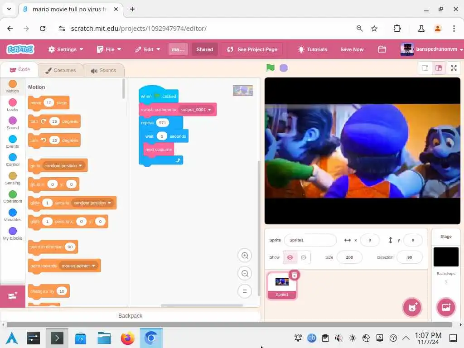The width and height of the screenshot is (464, 348).
Task: Select the Stage backdrop thumbnail
Action: tap(446, 257)
